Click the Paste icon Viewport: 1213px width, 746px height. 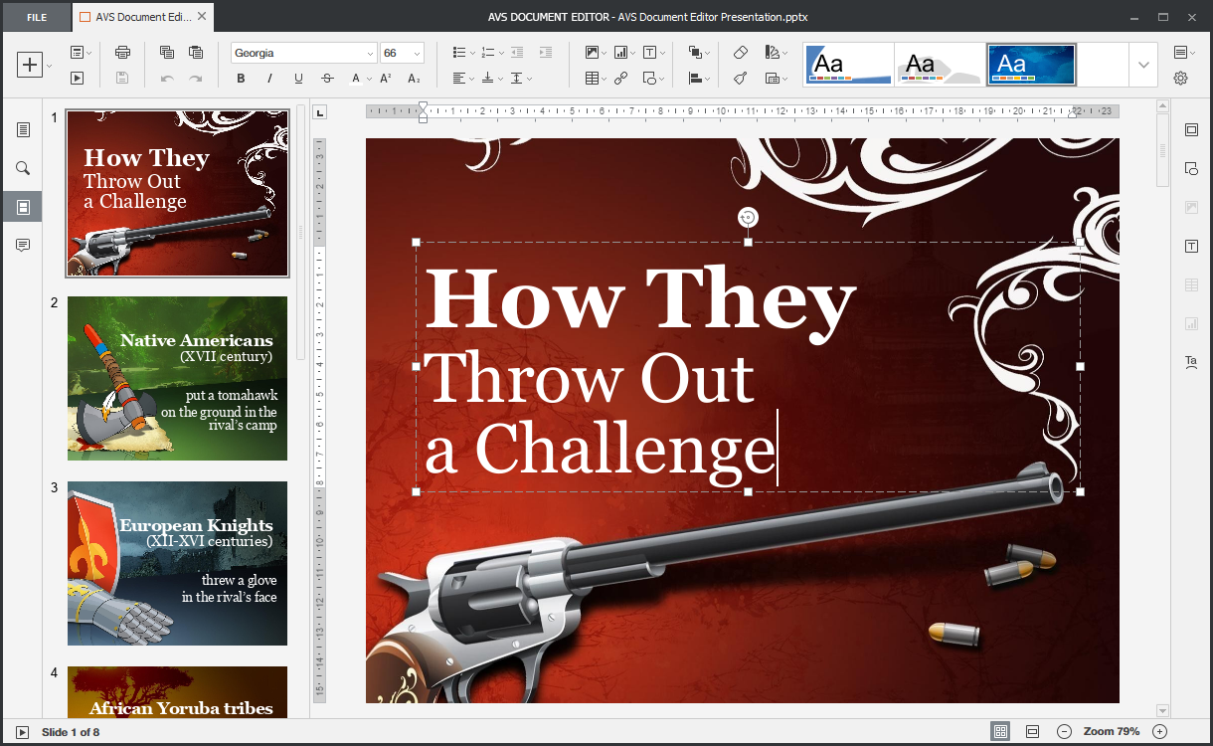pos(196,53)
